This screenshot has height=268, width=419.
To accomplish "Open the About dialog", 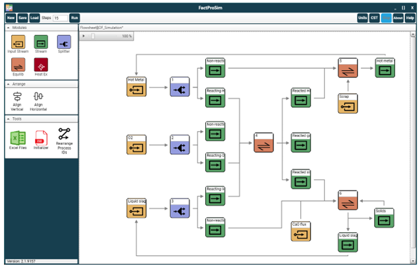I will point(398,18).
